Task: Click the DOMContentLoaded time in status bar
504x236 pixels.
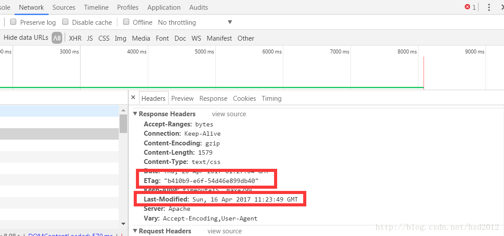Action: coord(71,235)
